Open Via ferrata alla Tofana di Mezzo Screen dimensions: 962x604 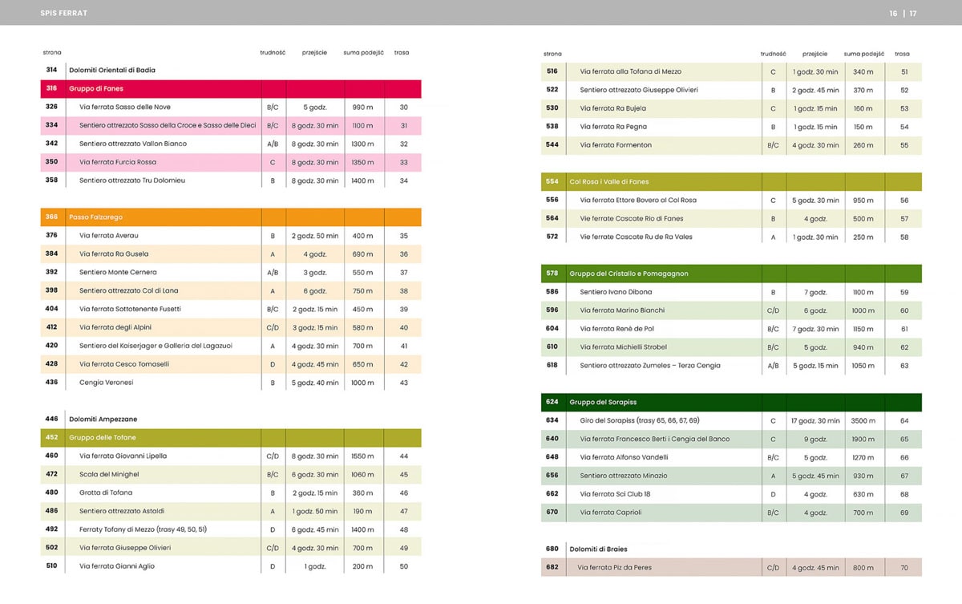coord(630,71)
